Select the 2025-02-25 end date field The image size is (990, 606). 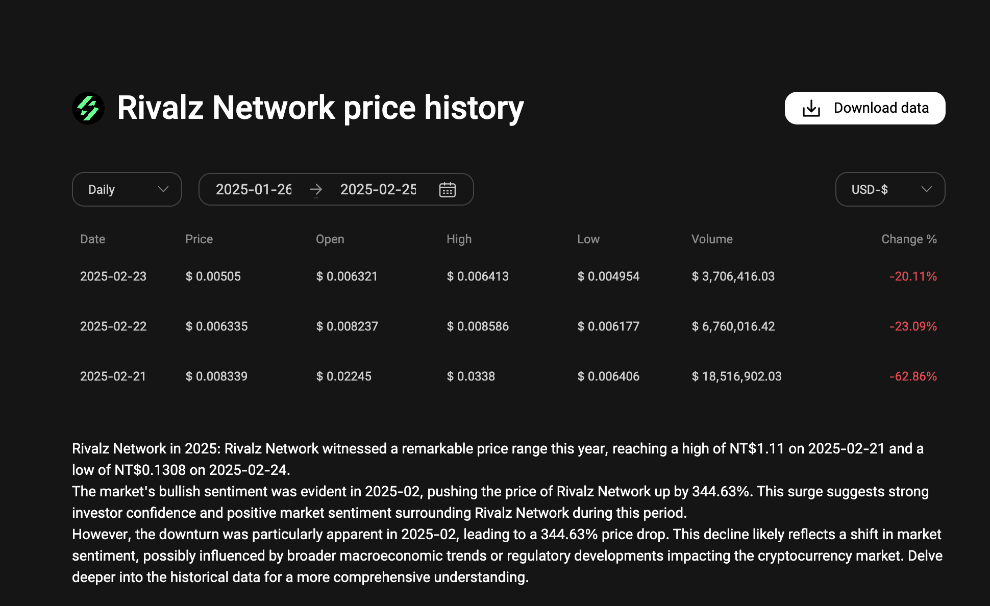(378, 189)
